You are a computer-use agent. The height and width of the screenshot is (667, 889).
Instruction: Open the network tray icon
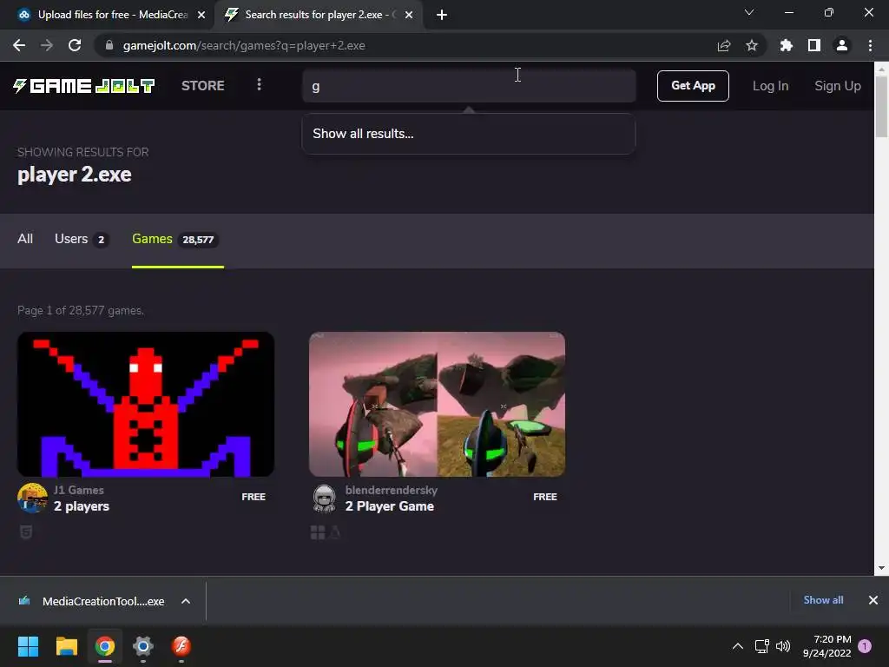[x=762, y=646]
